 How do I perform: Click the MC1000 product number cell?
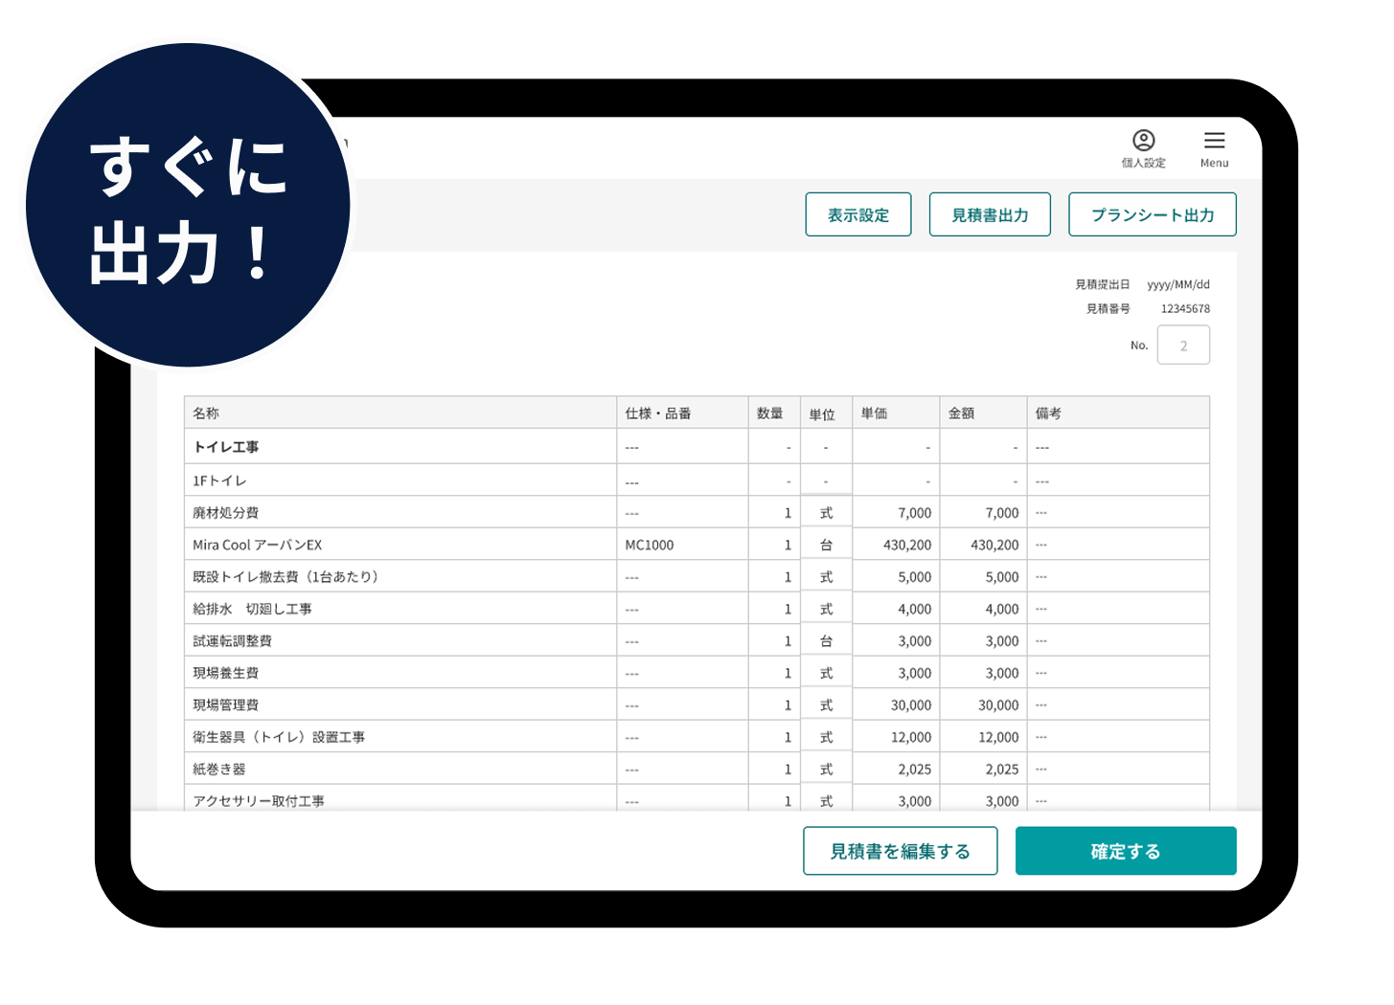click(650, 545)
